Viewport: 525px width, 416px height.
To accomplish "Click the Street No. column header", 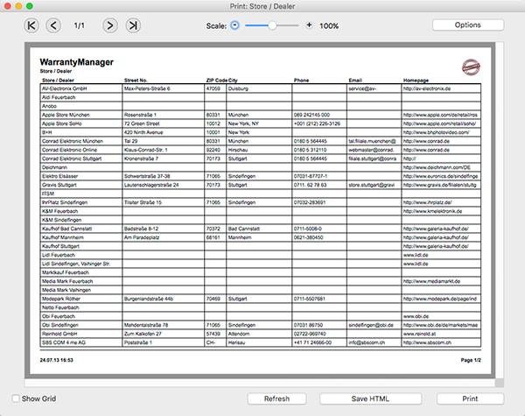I will [x=136, y=80].
